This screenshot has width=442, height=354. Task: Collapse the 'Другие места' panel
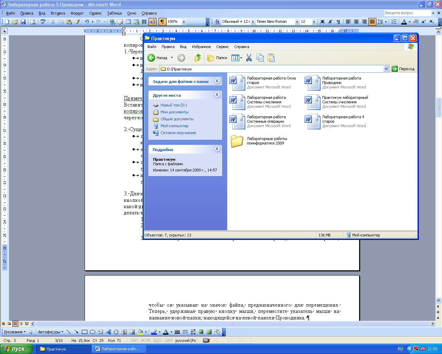[217, 94]
